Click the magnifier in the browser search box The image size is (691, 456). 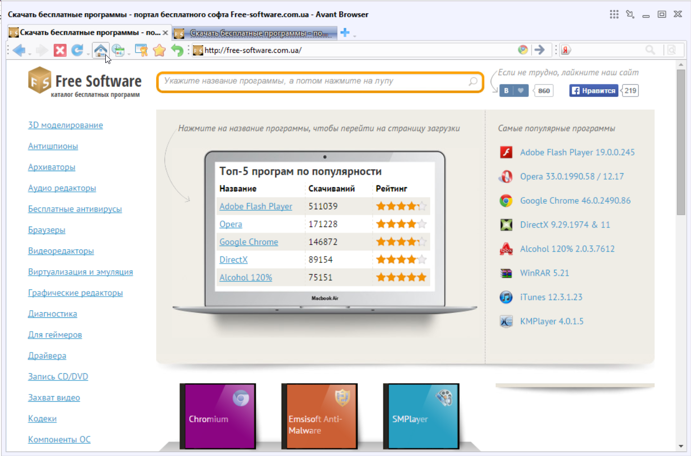[650, 50]
